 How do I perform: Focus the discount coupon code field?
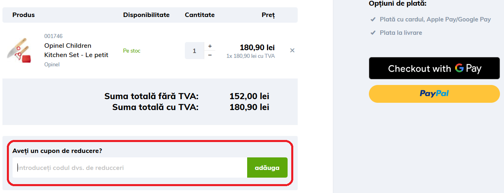(x=129, y=168)
